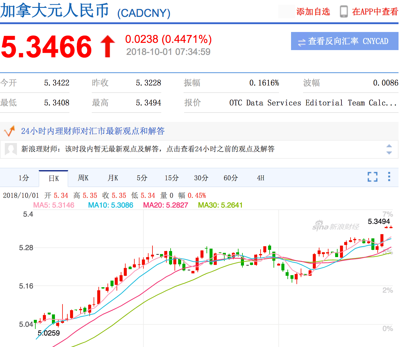Click the 报价 source OTC Data Services text

pos(313,103)
